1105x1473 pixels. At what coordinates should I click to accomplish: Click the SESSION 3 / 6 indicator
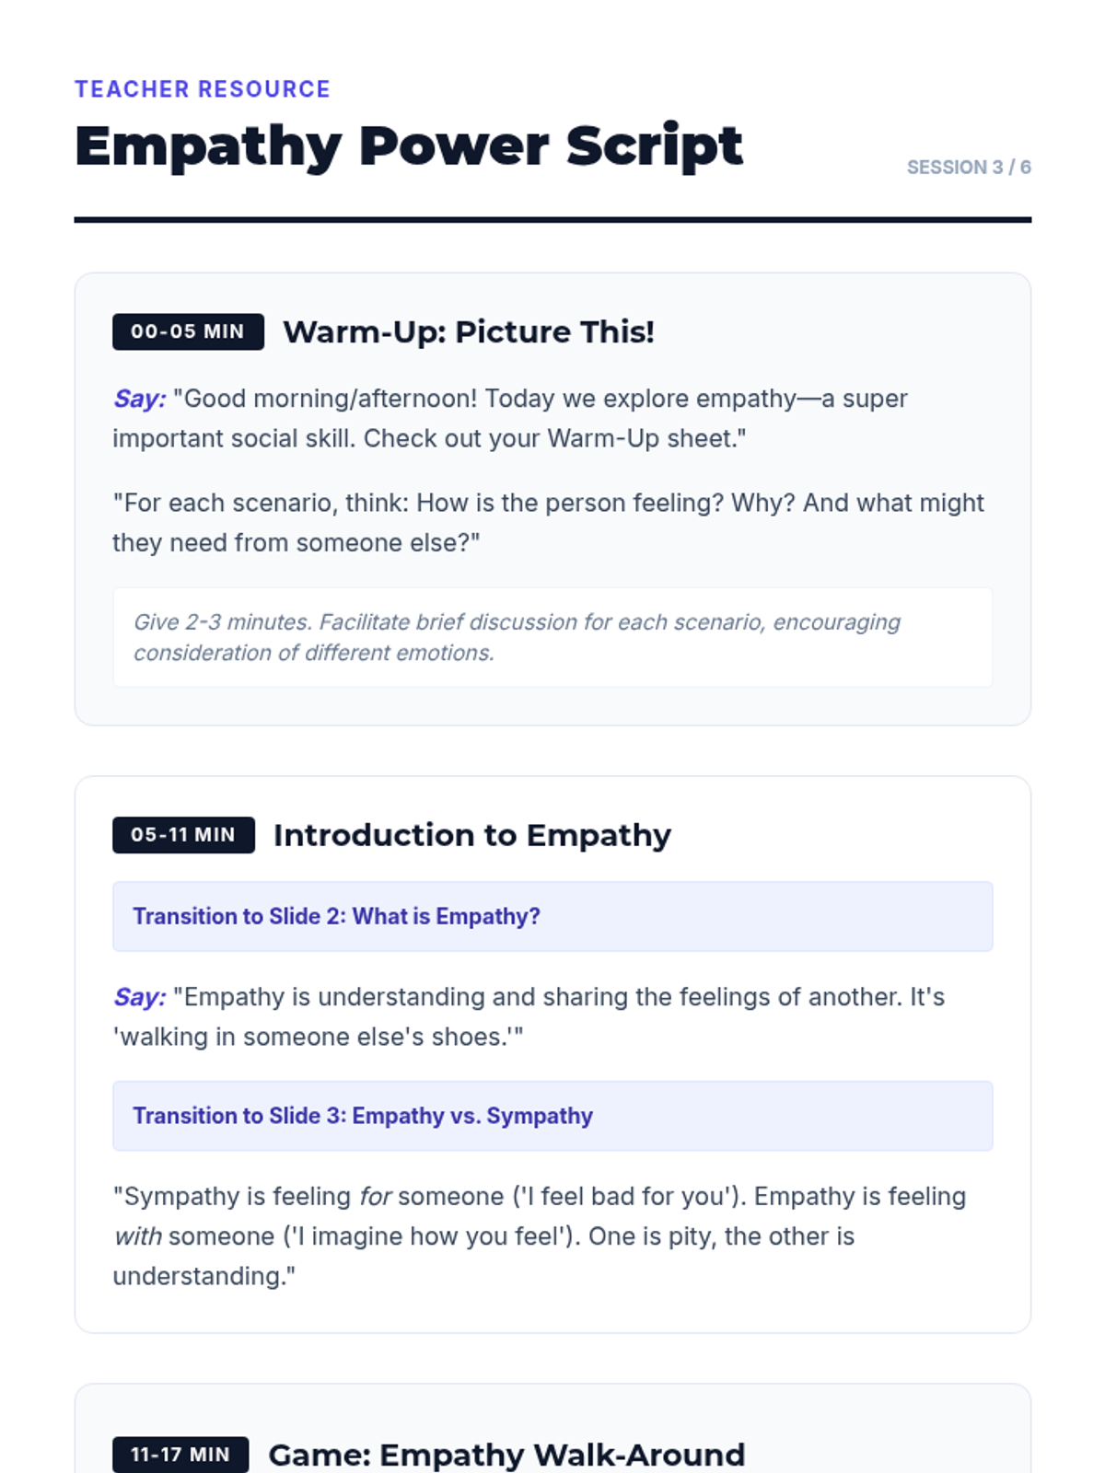click(x=969, y=168)
